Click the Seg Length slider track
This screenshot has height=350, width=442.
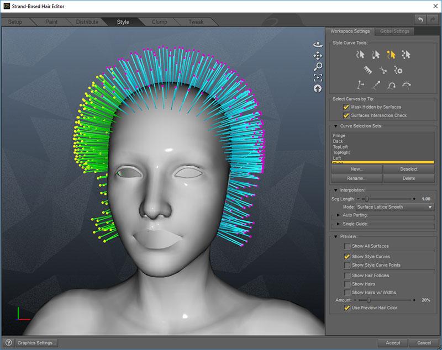point(387,199)
